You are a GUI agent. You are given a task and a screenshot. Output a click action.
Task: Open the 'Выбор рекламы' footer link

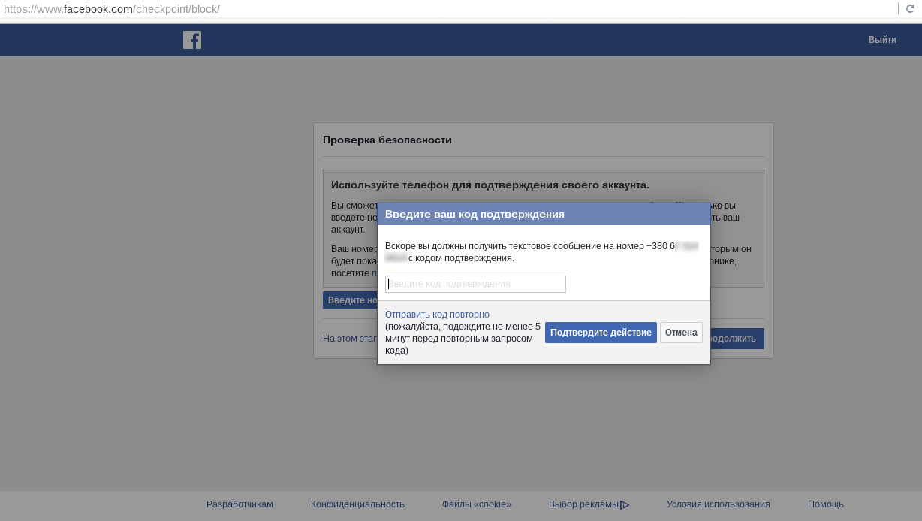pyautogui.click(x=583, y=504)
